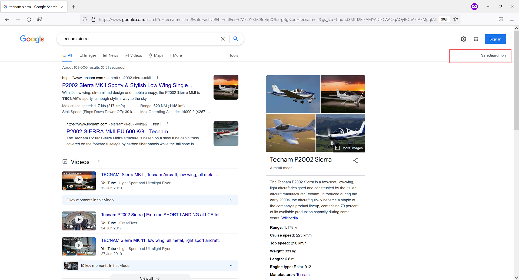The height and width of the screenshot is (280, 519).
Task: Clear the search box with X icon
Action: click(x=223, y=39)
